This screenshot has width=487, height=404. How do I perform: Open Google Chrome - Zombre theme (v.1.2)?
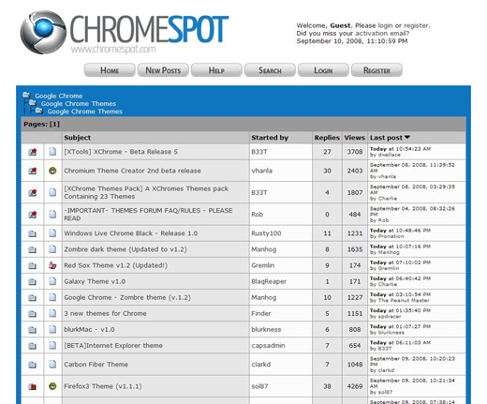(127, 297)
